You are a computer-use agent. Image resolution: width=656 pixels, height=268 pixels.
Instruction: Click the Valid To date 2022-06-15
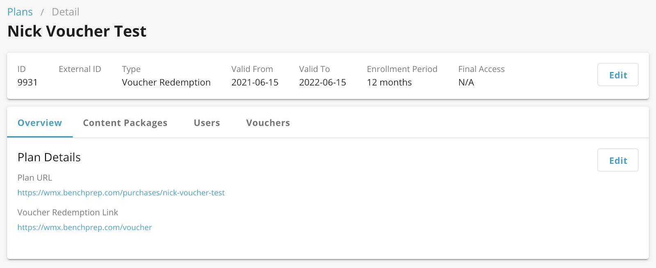tap(322, 83)
